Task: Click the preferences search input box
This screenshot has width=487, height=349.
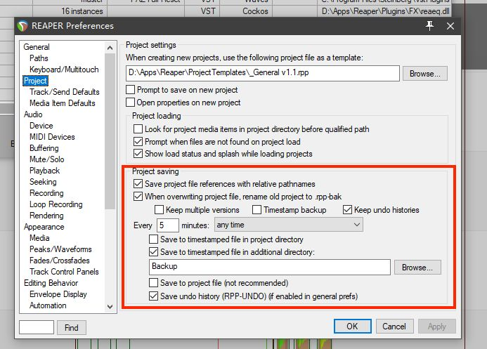Action: pyautogui.click(x=37, y=327)
